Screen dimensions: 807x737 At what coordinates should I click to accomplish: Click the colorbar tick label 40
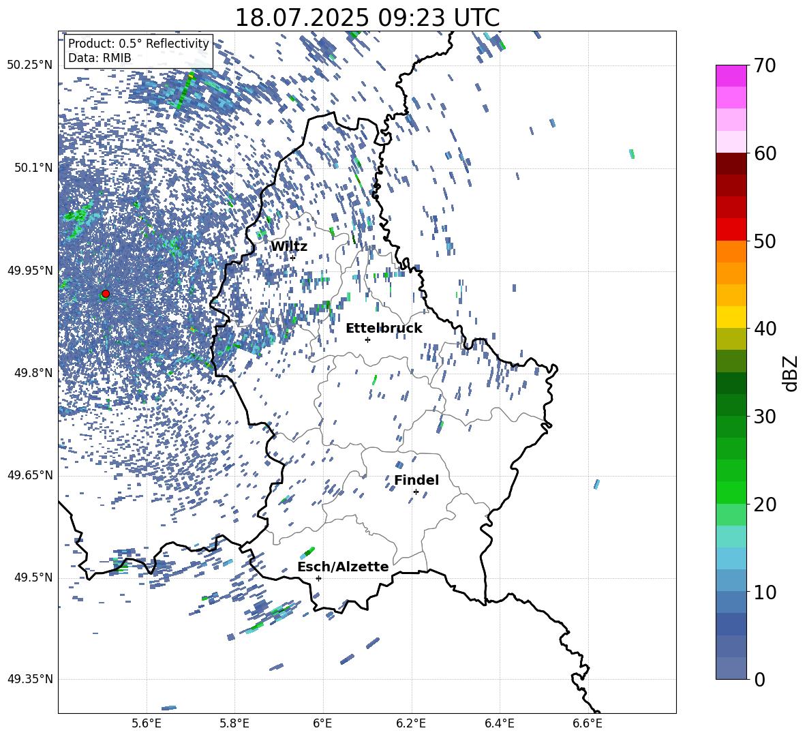click(765, 329)
